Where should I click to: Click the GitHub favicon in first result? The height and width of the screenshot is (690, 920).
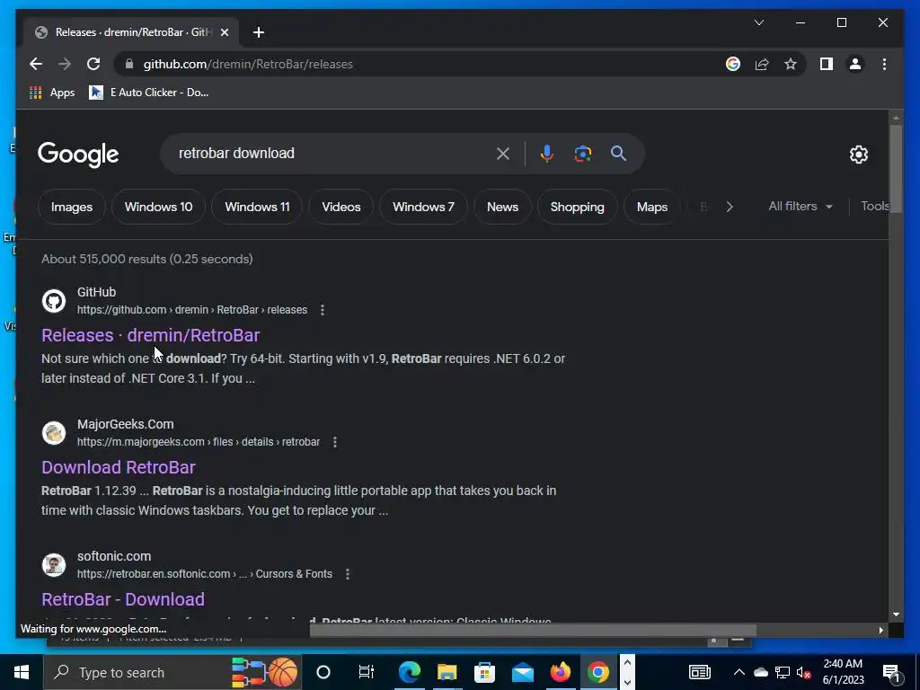click(53, 300)
